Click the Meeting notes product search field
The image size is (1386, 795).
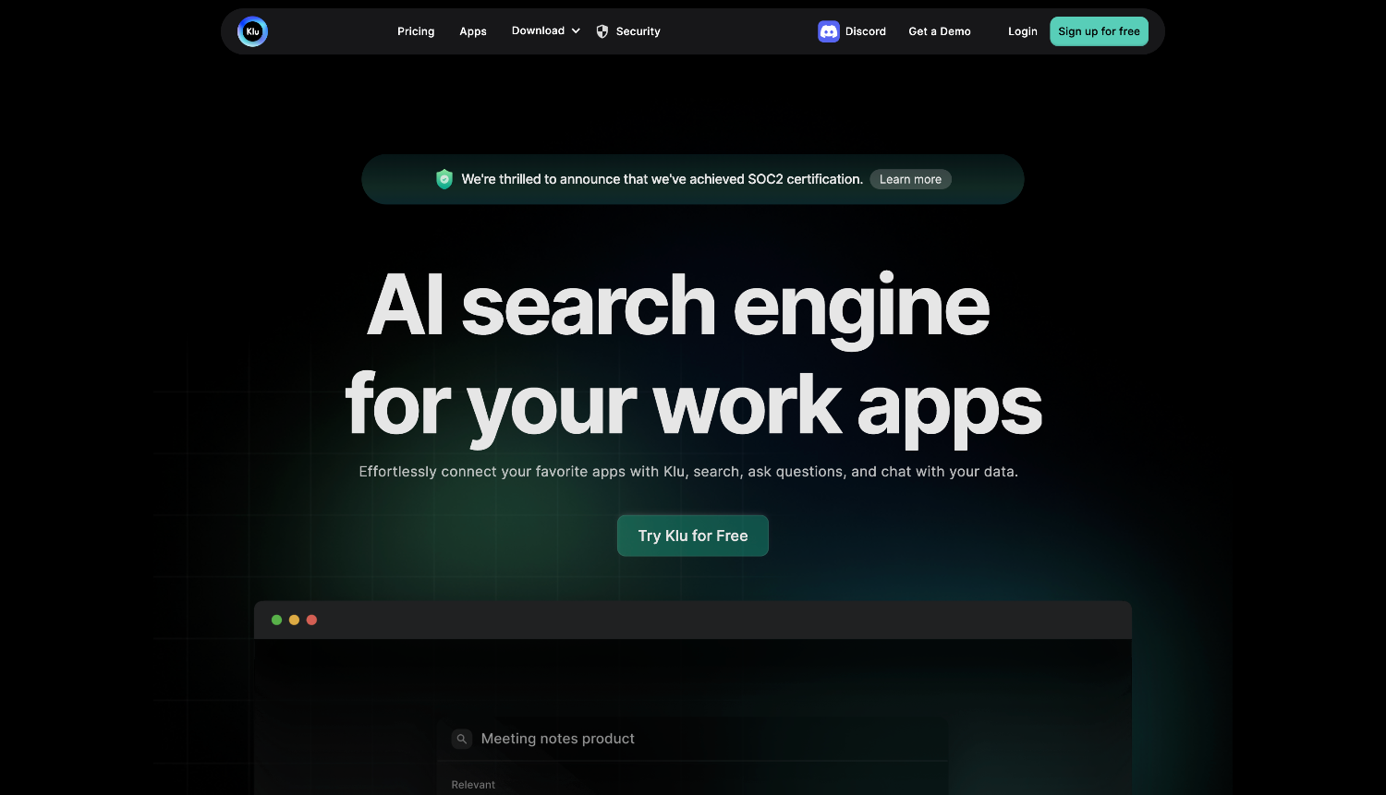tap(693, 739)
